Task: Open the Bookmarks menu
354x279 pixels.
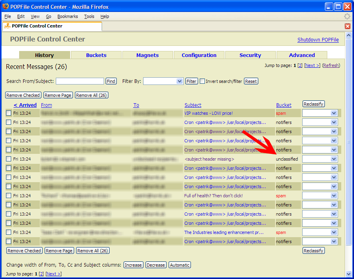Action: pyautogui.click(x=67, y=16)
